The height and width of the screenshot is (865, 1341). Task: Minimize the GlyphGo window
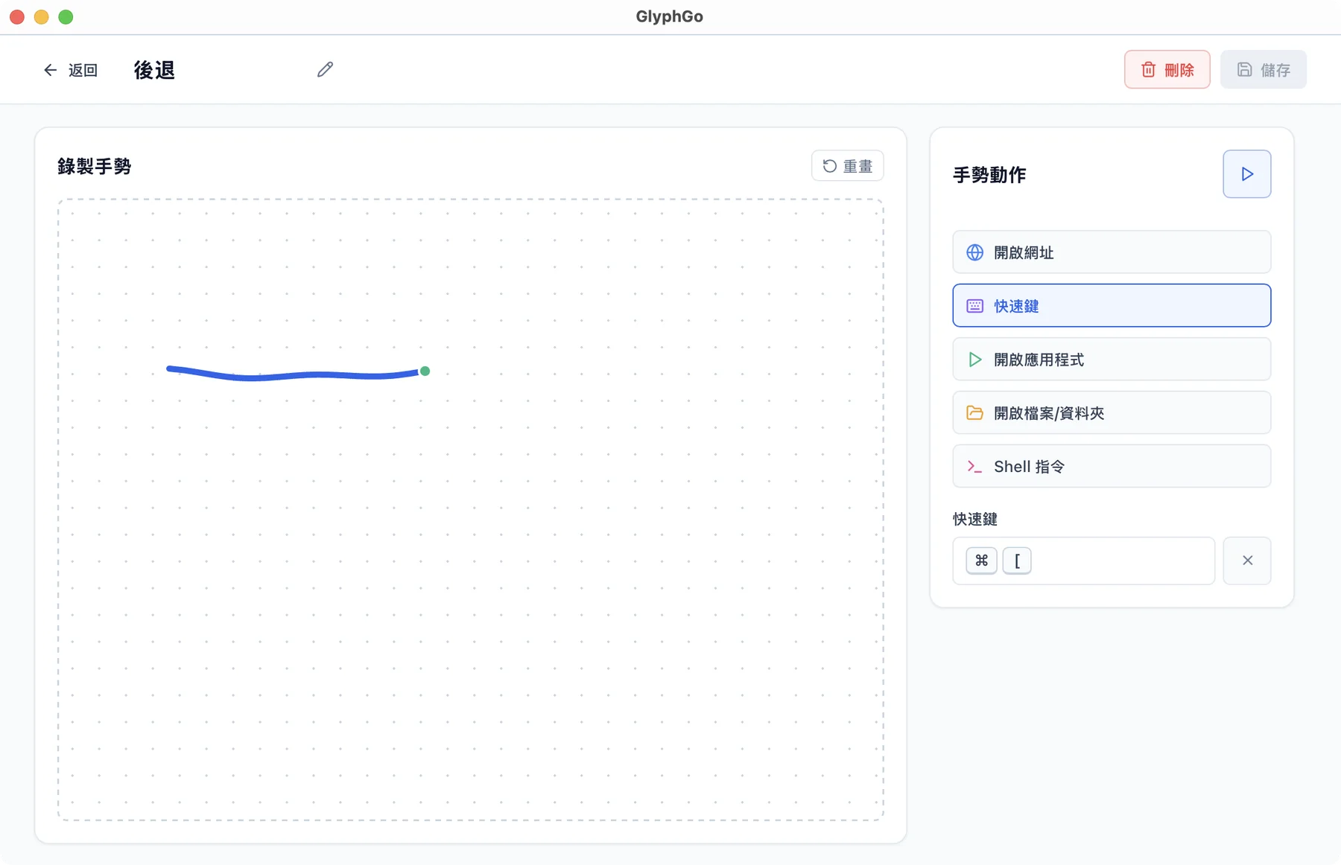click(42, 16)
